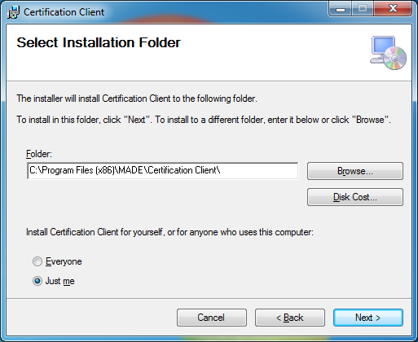The width and height of the screenshot is (418, 342).
Task: Click the 'To install in this folder' instruction
Action: [204, 120]
